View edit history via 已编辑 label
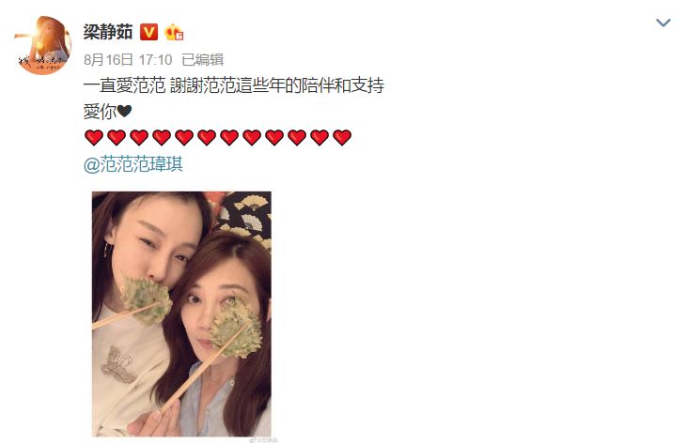 click(202, 59)
